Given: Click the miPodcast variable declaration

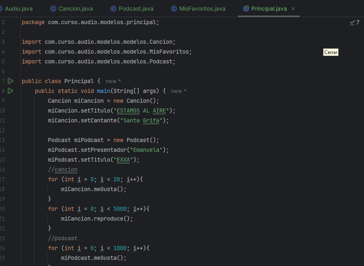Looking at the screenshot, I should click(89, 140).
